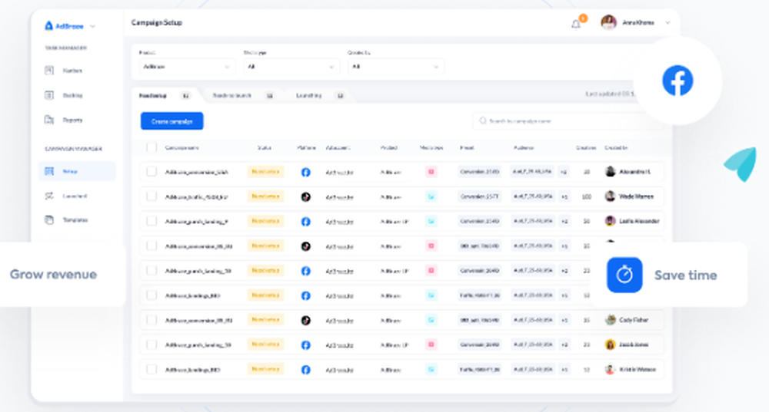This screenshot has height=412, width=769.
Task: Click Facebook platform icon in Jacob Jones's row
Action: tap(305, 345)
